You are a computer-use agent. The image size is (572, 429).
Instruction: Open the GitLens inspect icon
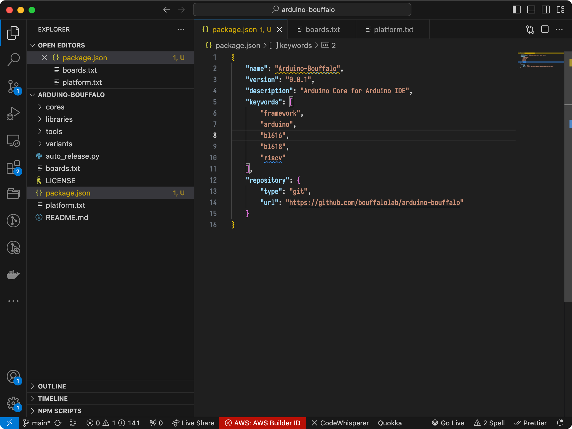13,247
